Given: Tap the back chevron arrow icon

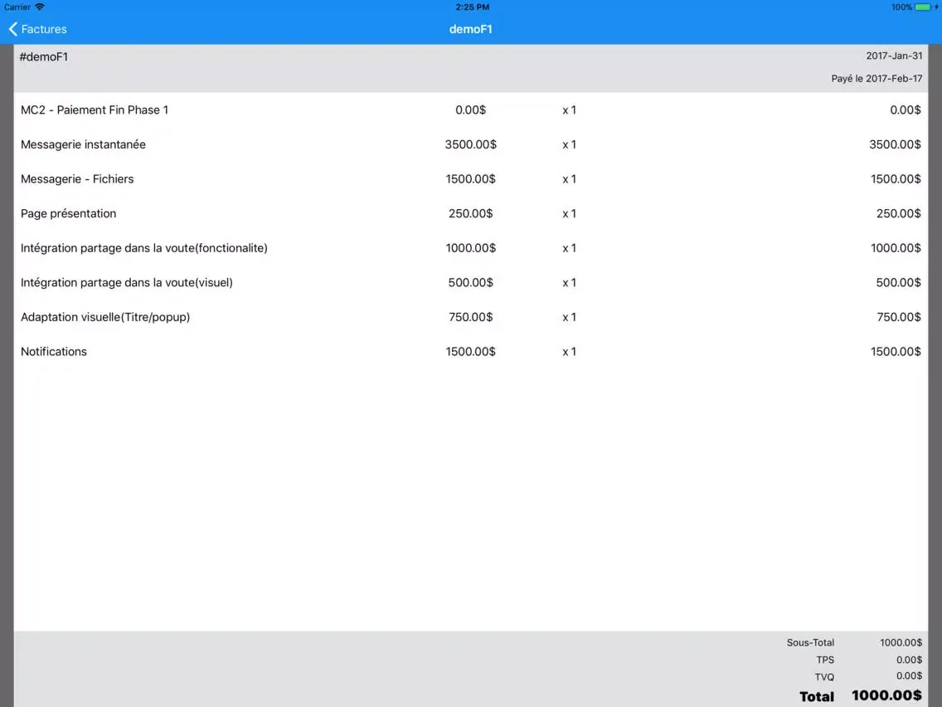Looking at the screenshot, I should (12, 29).
